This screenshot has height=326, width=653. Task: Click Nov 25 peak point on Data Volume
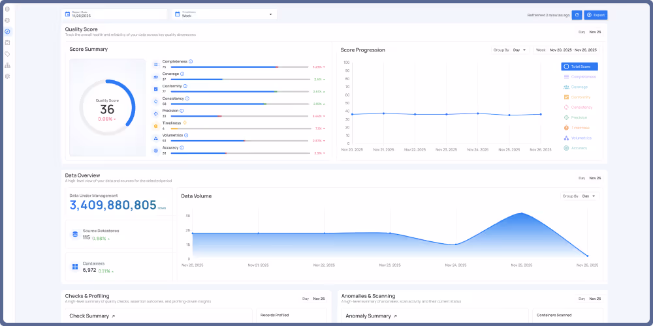click(x=521, y=213)
